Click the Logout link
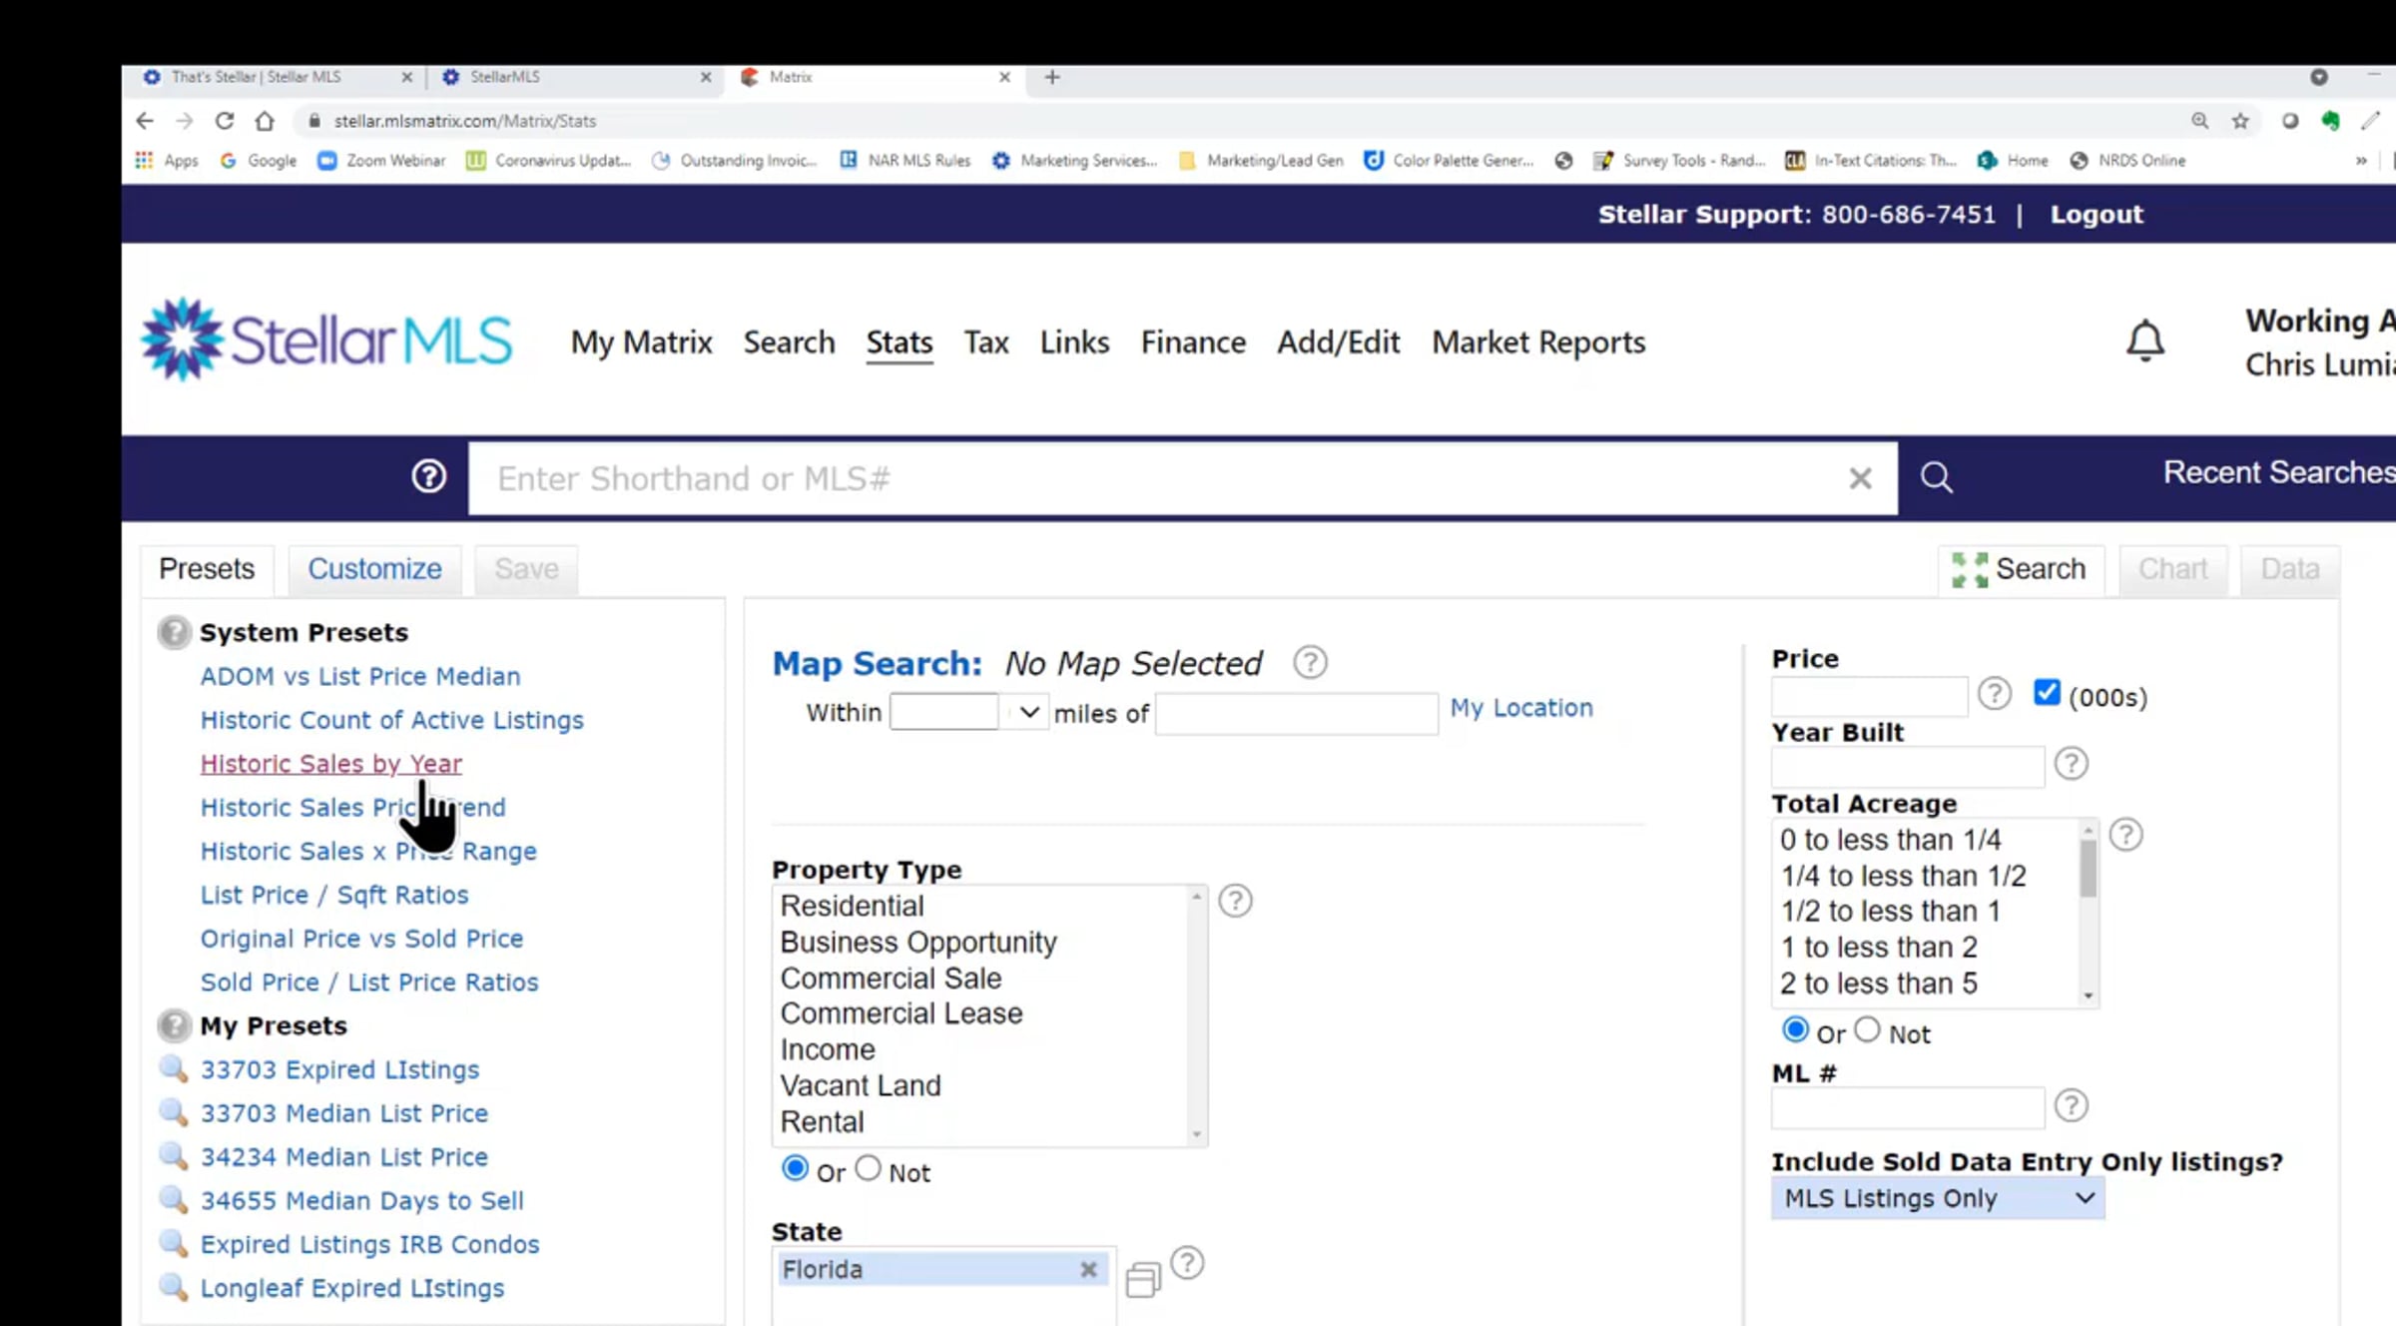 (2096, 215)
